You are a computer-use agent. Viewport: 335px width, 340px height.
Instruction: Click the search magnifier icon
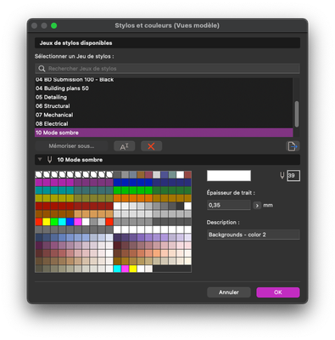pyautogui.click(x=42, y=69)
